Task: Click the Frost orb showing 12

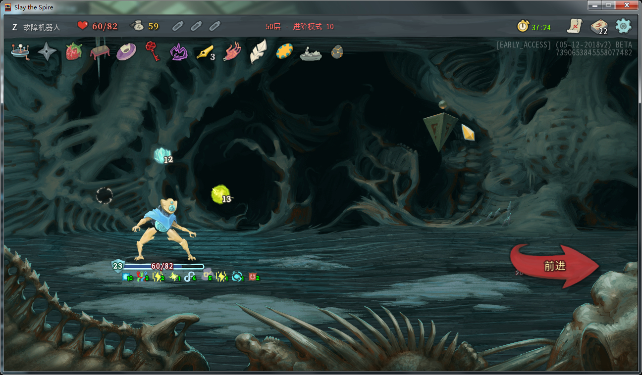Action: 162,156
